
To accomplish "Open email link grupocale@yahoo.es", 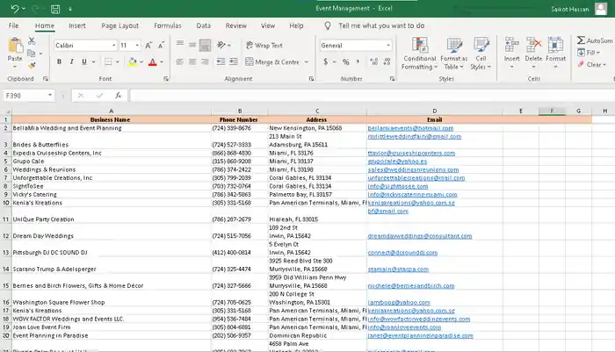I will [397, 162].
